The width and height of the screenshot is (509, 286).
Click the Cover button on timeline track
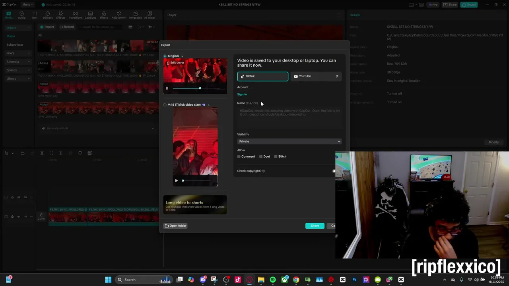coord(41,216)
